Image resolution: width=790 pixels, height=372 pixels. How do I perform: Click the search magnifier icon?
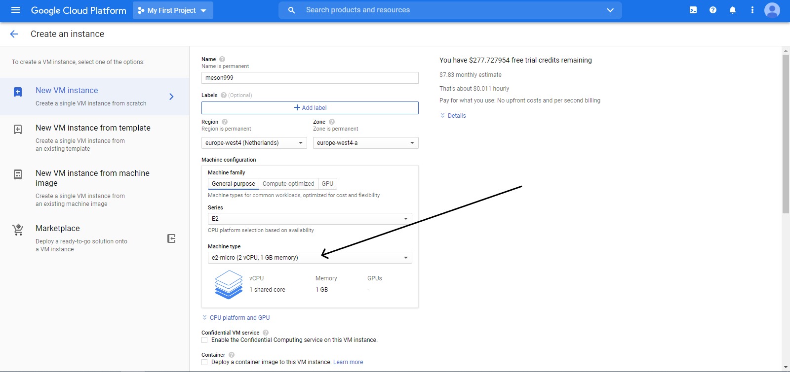tap(292, 10)
